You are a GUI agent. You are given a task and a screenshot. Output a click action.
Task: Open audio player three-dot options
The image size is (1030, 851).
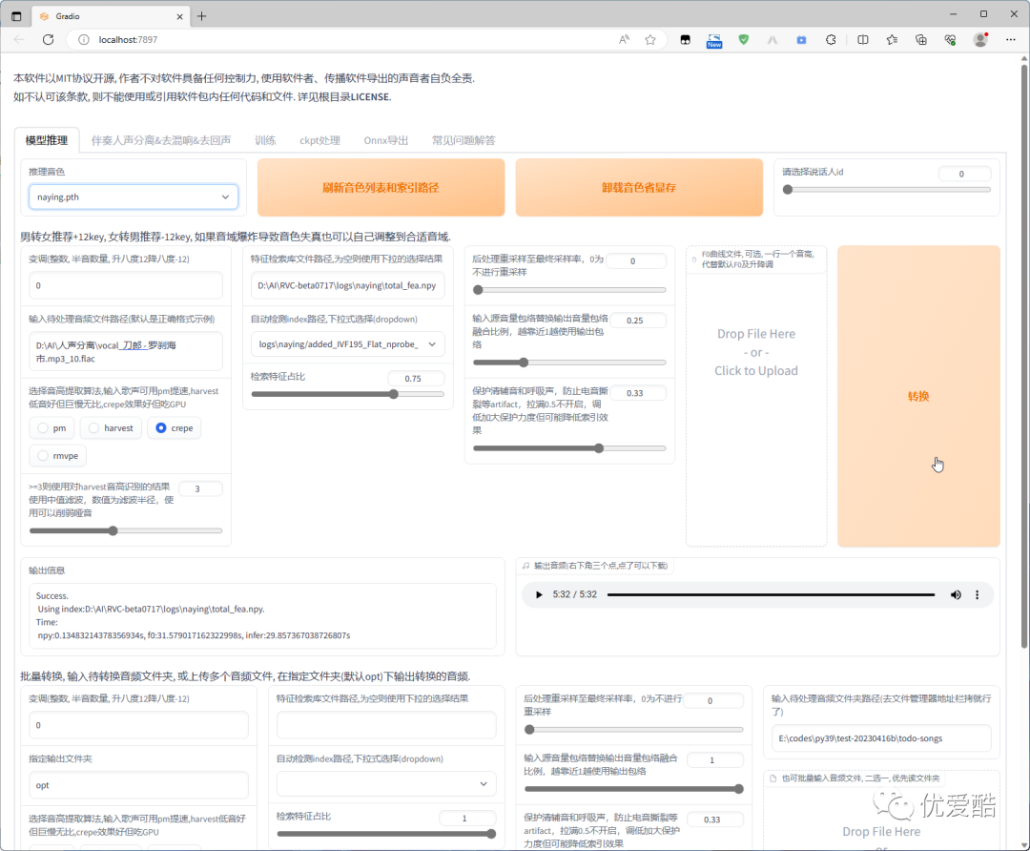977,594
